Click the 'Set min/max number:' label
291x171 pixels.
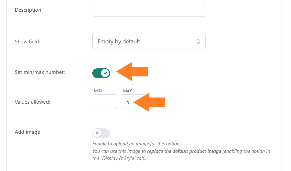click(40, 72)
